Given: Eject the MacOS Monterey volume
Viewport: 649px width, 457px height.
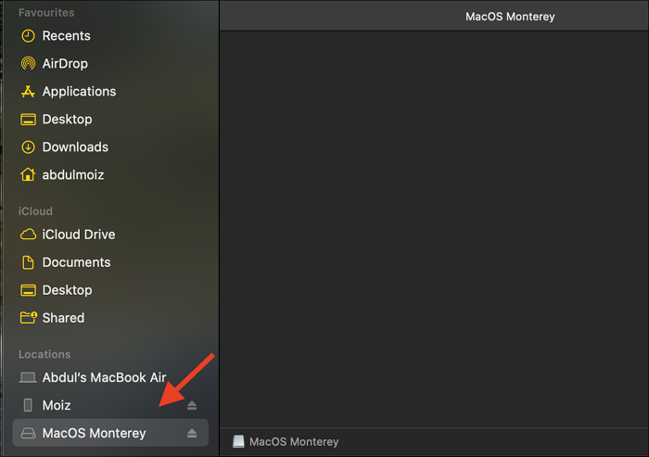Looking at the screenshot, I should pyautogui.click(x=192, y=433).
